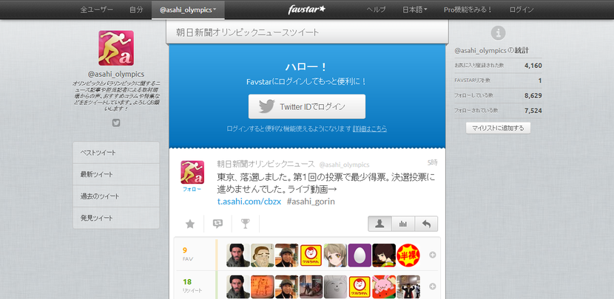The width and height of the screenshot is (614, 299).
Task: Go to 全ユーザー in the top navigation
Action: [x=97, y=10]
